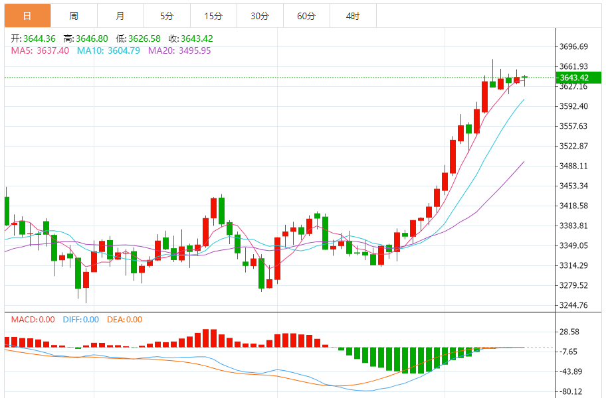This screenshot has width=606, height=398.
Task: Switch to the 月 monthly tab
Action: point(120,16)
